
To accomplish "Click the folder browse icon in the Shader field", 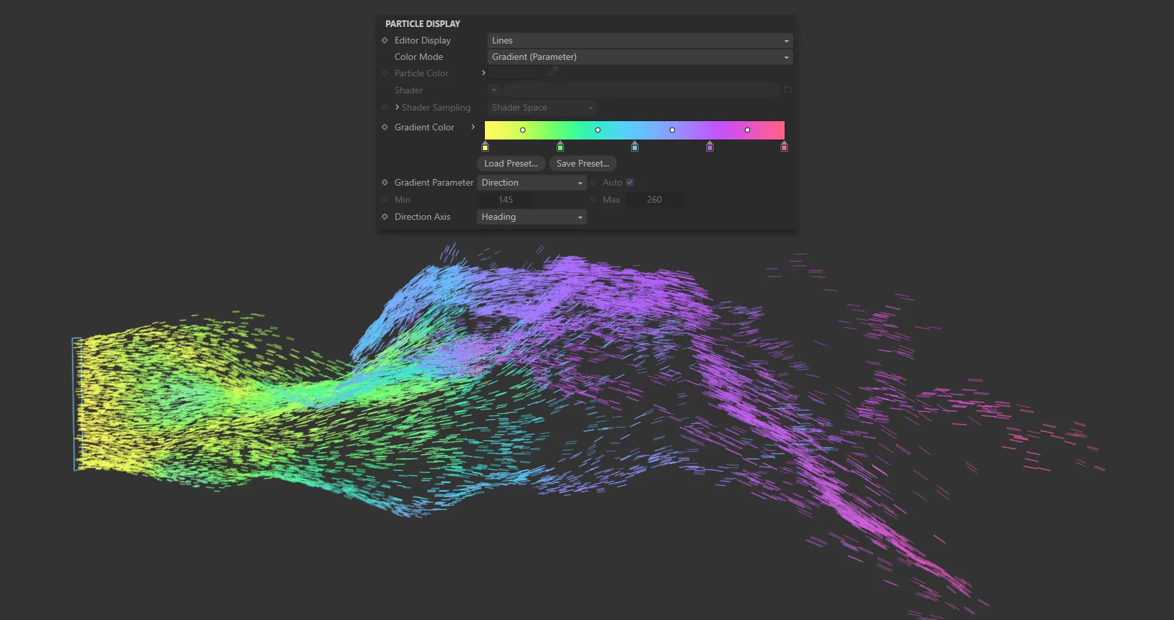I will pyautogui.click(x=788, y=90).
